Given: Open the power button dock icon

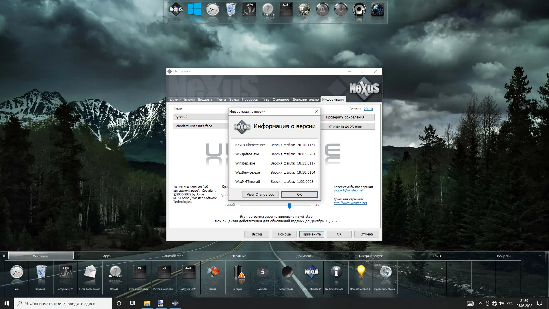Looking at the screenshot, I should pos(341,9).
